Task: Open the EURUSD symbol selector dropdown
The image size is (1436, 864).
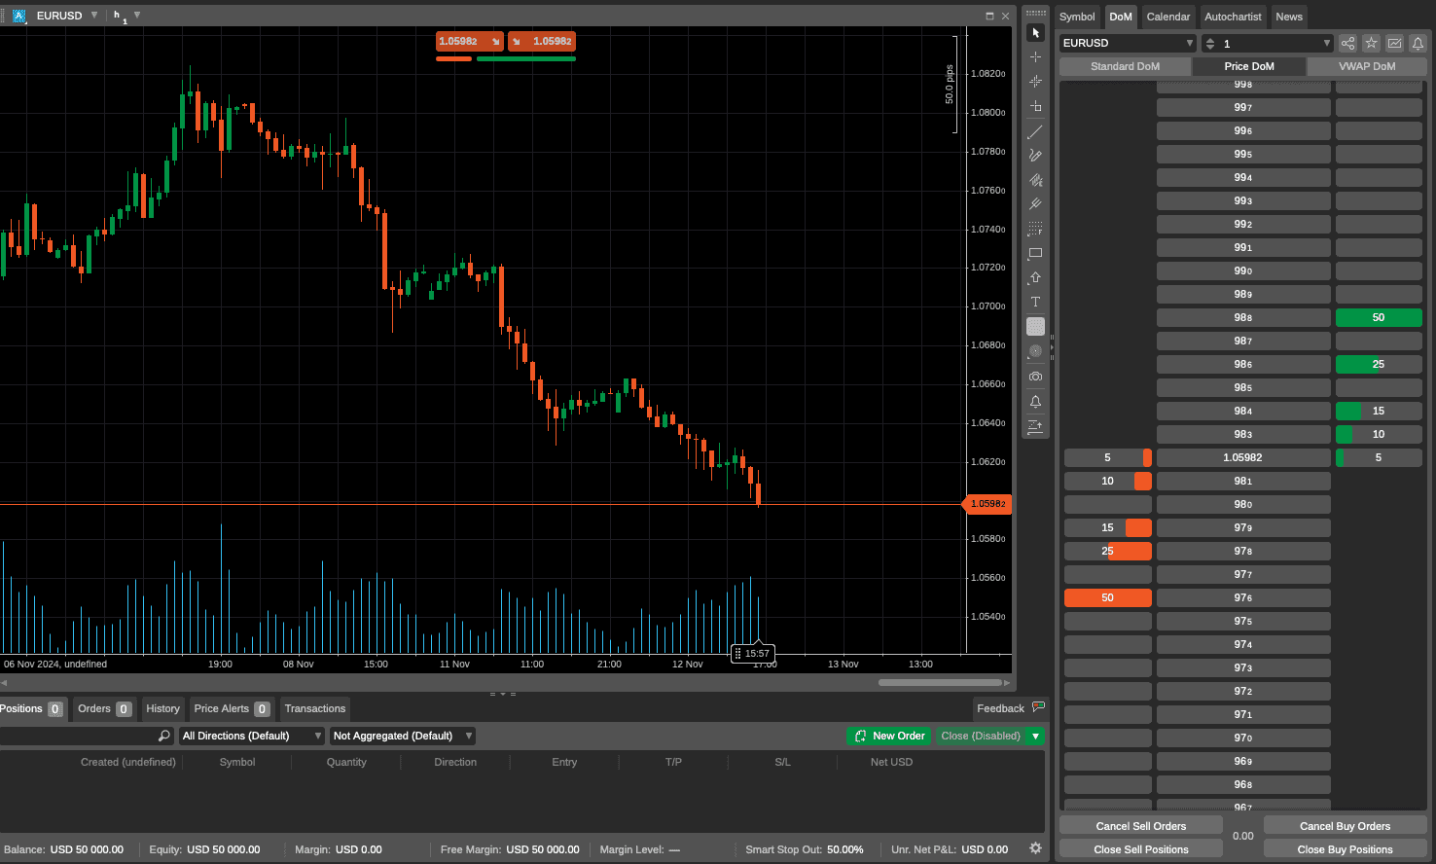Action: coord(1127,43)
